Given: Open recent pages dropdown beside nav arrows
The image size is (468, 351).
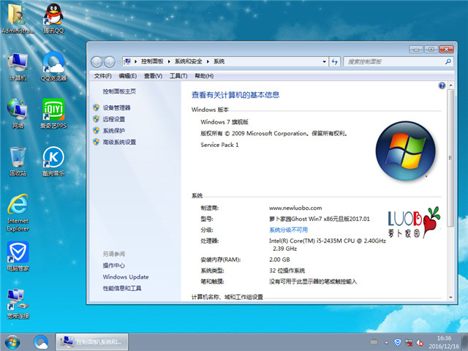Looking at the screenshot, I should click(118, 62).
